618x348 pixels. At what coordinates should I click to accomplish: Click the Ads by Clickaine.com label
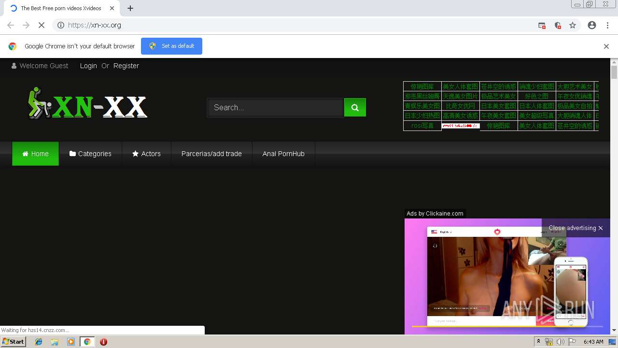(x=435, y=214)
